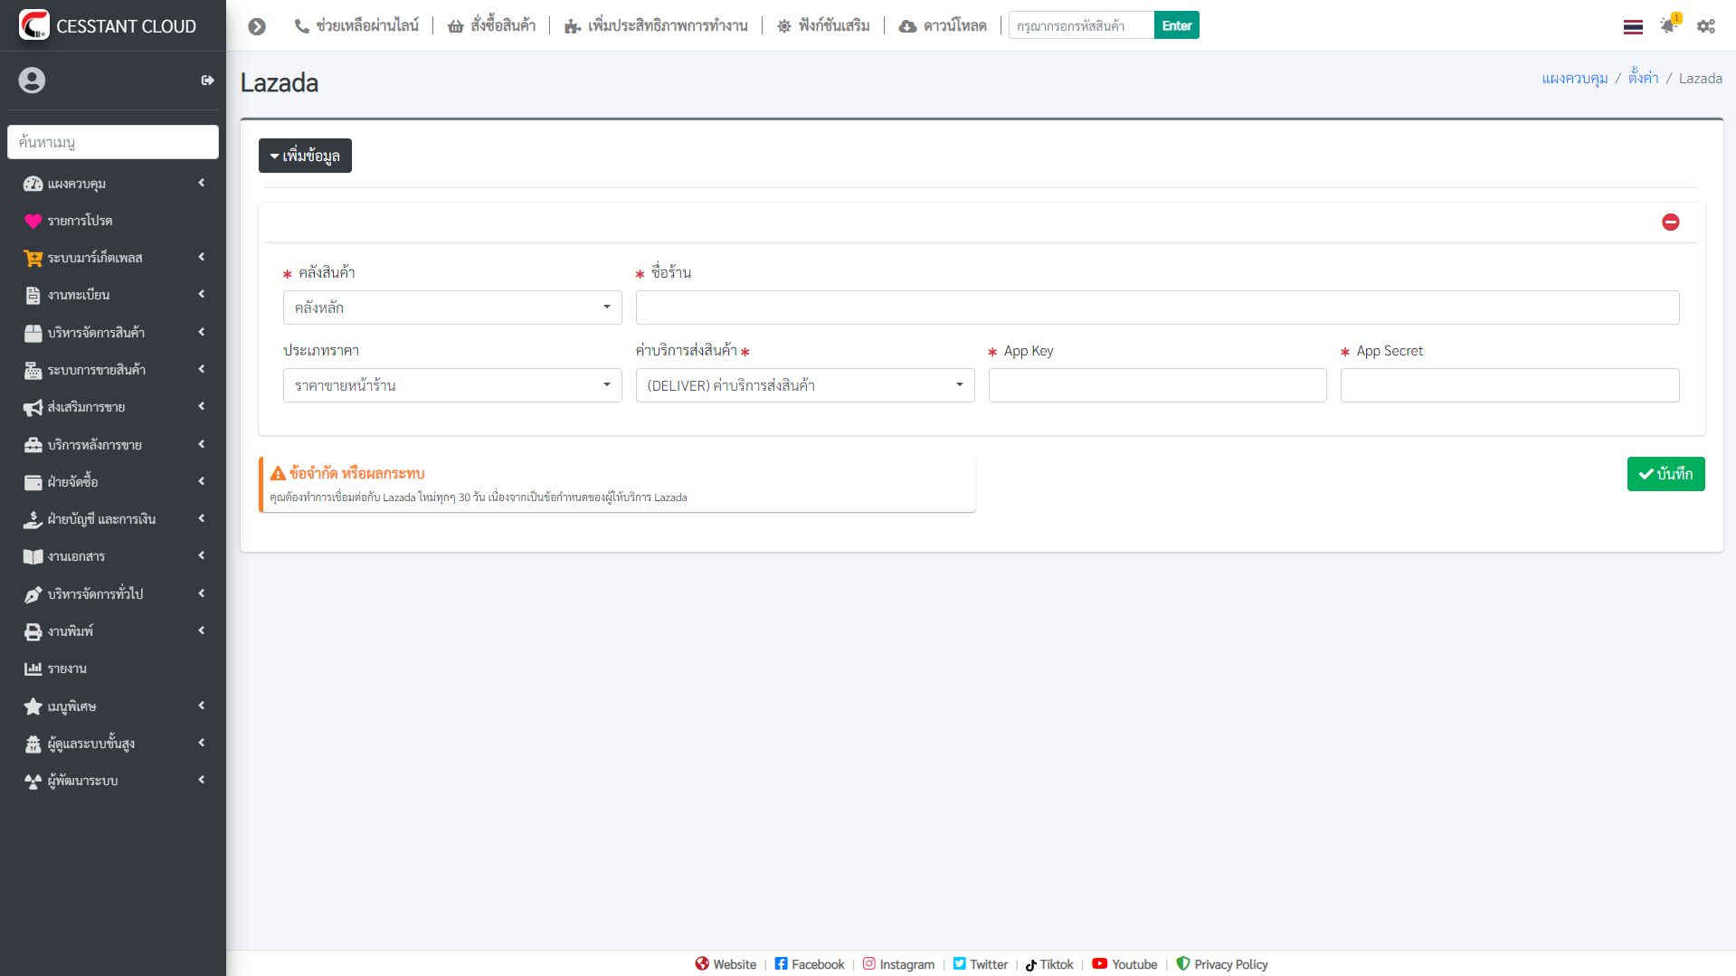Collapse sidebar with the arrow circle icon

[257, 26]
